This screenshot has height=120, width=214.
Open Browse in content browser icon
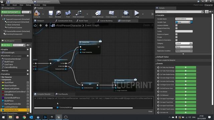(x=58, y=14)
